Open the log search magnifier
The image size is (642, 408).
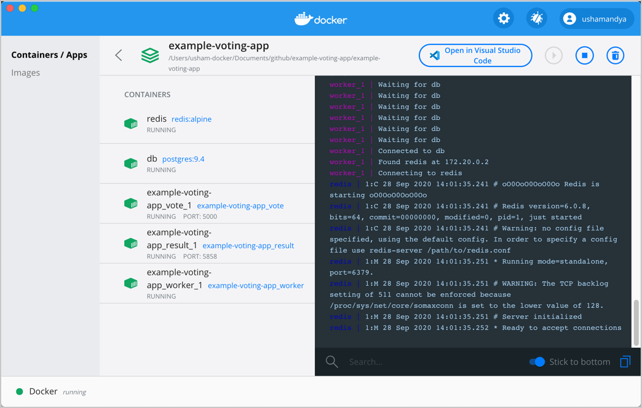[331, 361]
